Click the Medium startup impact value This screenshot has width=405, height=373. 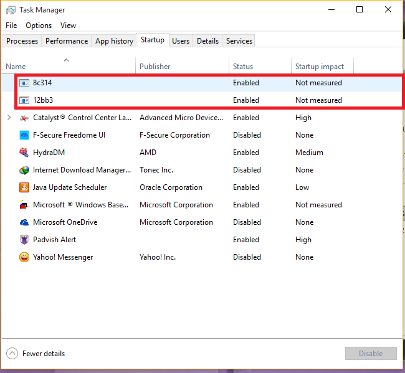pos(309,153)
